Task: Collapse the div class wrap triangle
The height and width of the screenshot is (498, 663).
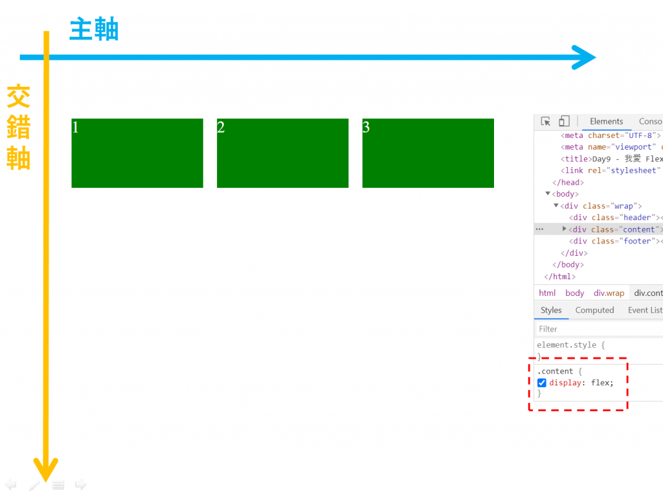Action: 556,205
